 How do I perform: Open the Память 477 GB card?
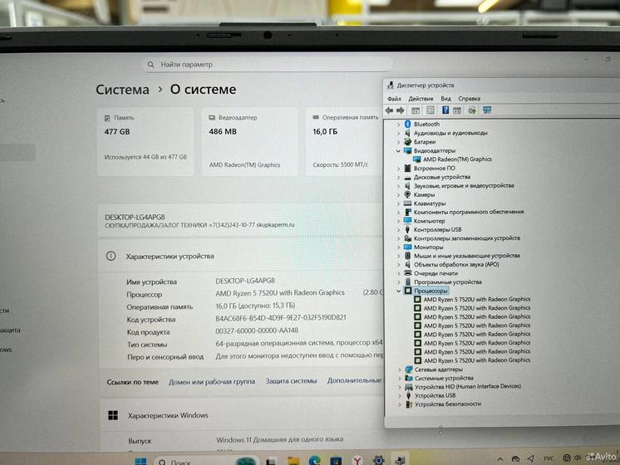pos(146,141)
